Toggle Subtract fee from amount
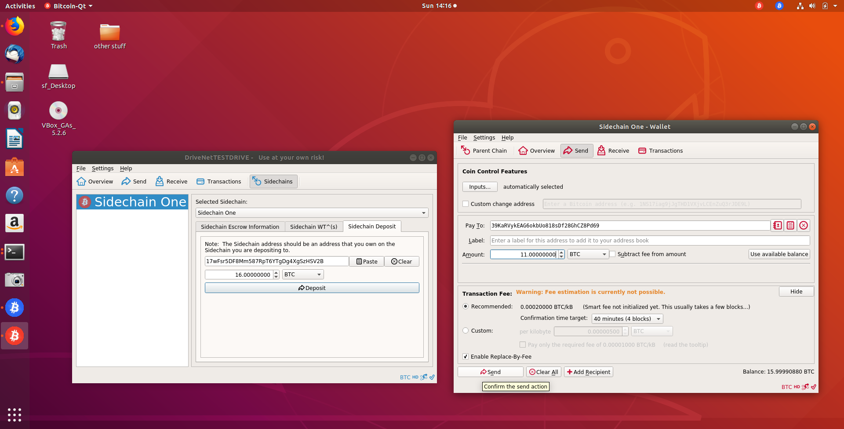Screen dimensions: 844x429 [x=612, y=254]
